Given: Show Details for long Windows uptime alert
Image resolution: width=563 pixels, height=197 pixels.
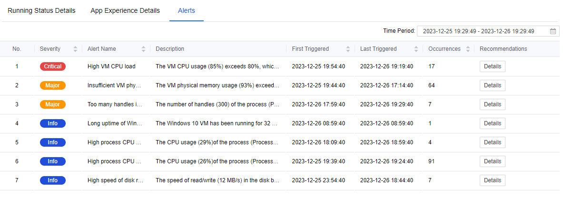Looking at the screenshot, I should click(492, 123).
